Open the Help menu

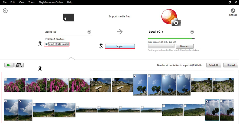click(x=70, y=2)
